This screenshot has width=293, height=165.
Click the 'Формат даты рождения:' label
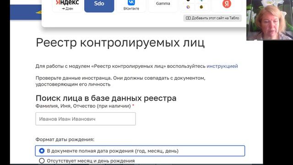(65, 139)
